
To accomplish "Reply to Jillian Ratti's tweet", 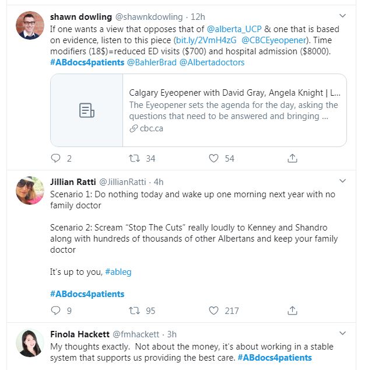I will 56,310.
